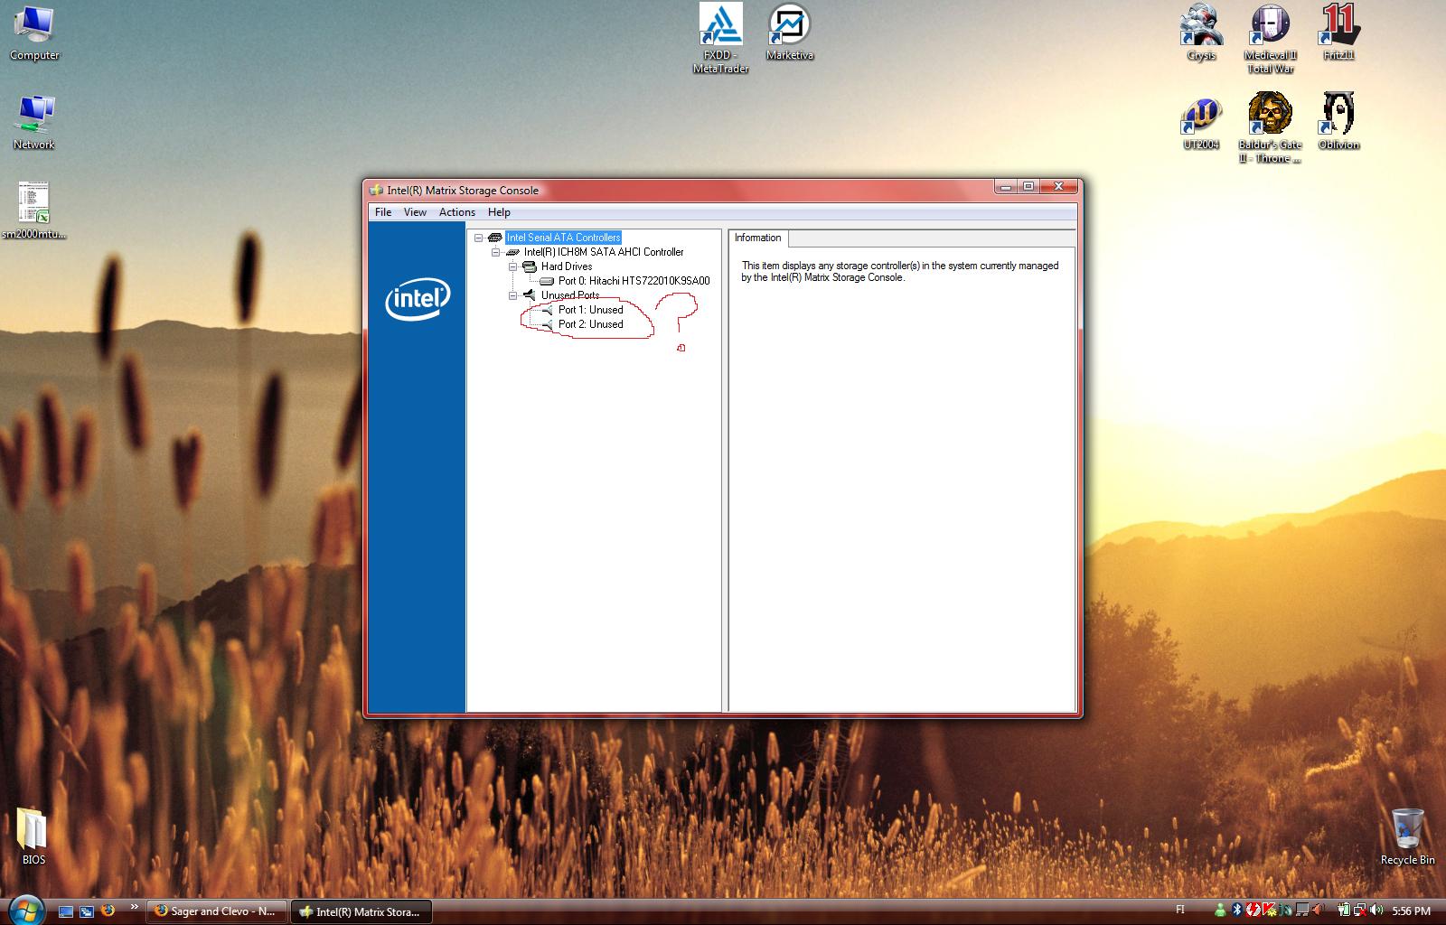Image resolution: width=1446 pixels, height=925 pixels.
Task: Click the Hard Drives group icon
Action: [x=530, y=266]
